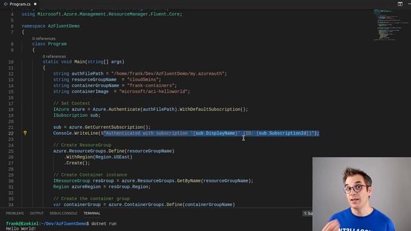Click the "cloud5mins" string on line 13
Screen dimensions: 411x231
(x=143, y=80)
